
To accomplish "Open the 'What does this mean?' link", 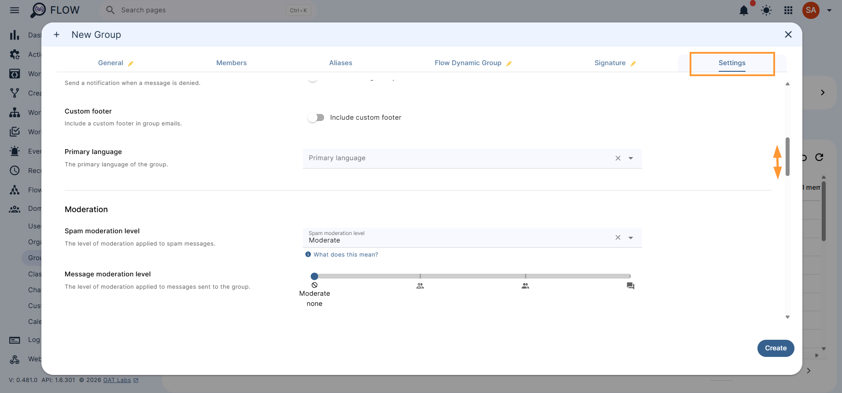I will coord(346,255).
